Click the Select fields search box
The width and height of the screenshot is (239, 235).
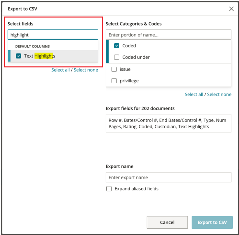53,35
